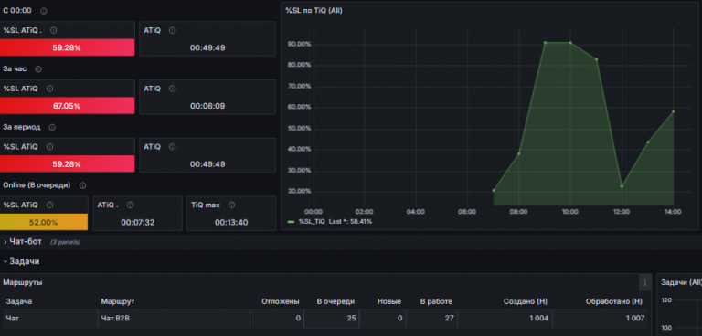Click info icon on %SL ATiQ panel showing 52.00%
The image size is (702, 336).
pyautogui.click(x=49, y=205)
